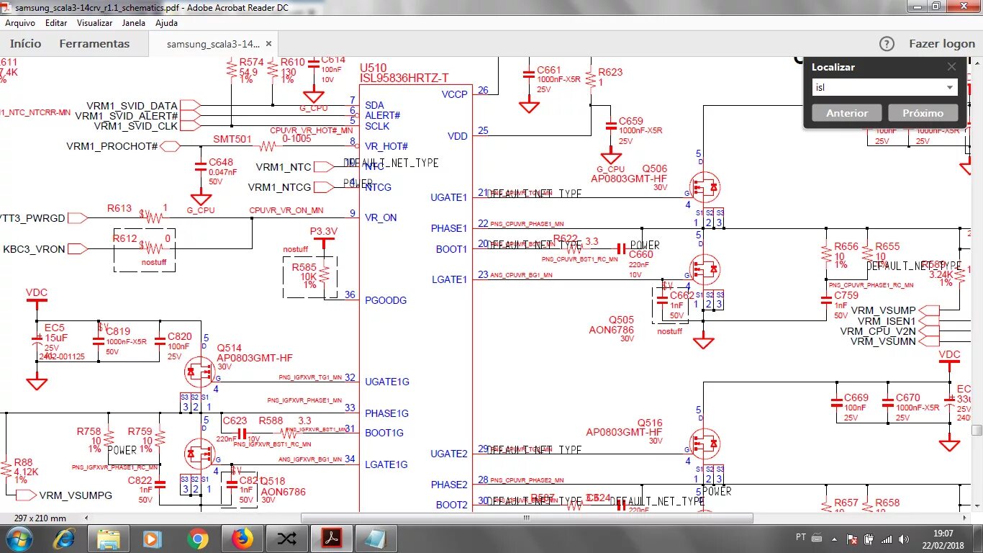Open Windows Media Player from taskbar
The image size is (983, 553).
(x=152, y=538)
